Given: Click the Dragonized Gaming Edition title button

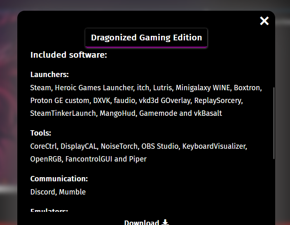Looking at the screenshot, I should point(146,38).
